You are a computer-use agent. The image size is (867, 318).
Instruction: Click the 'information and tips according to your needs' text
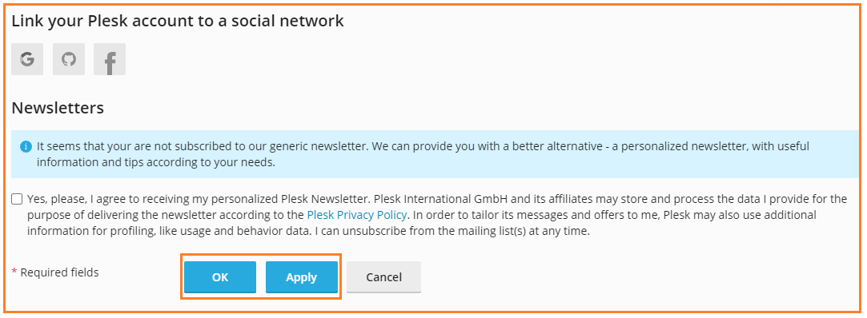(156, 163)
